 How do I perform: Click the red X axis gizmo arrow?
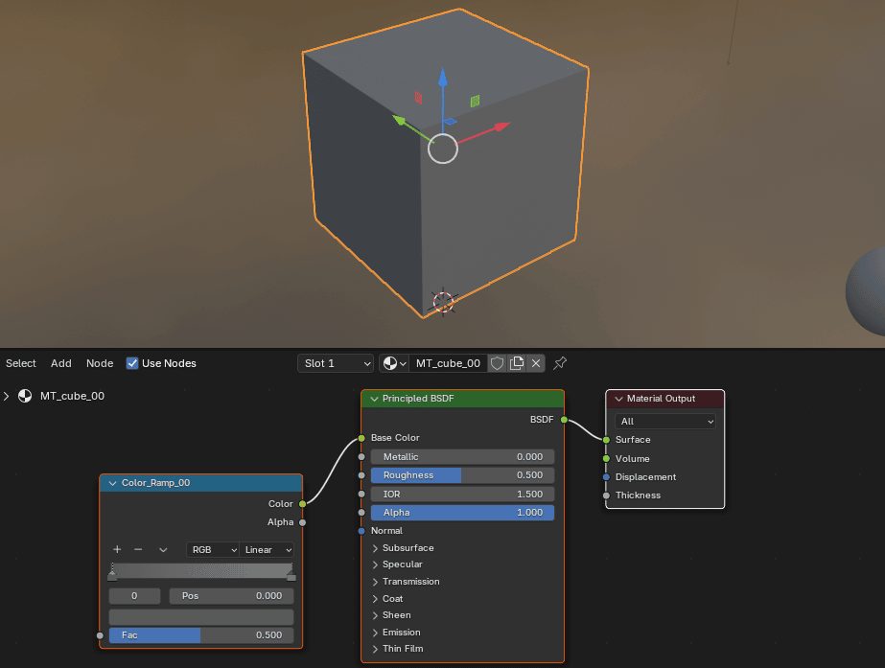[x=501, y=127]
